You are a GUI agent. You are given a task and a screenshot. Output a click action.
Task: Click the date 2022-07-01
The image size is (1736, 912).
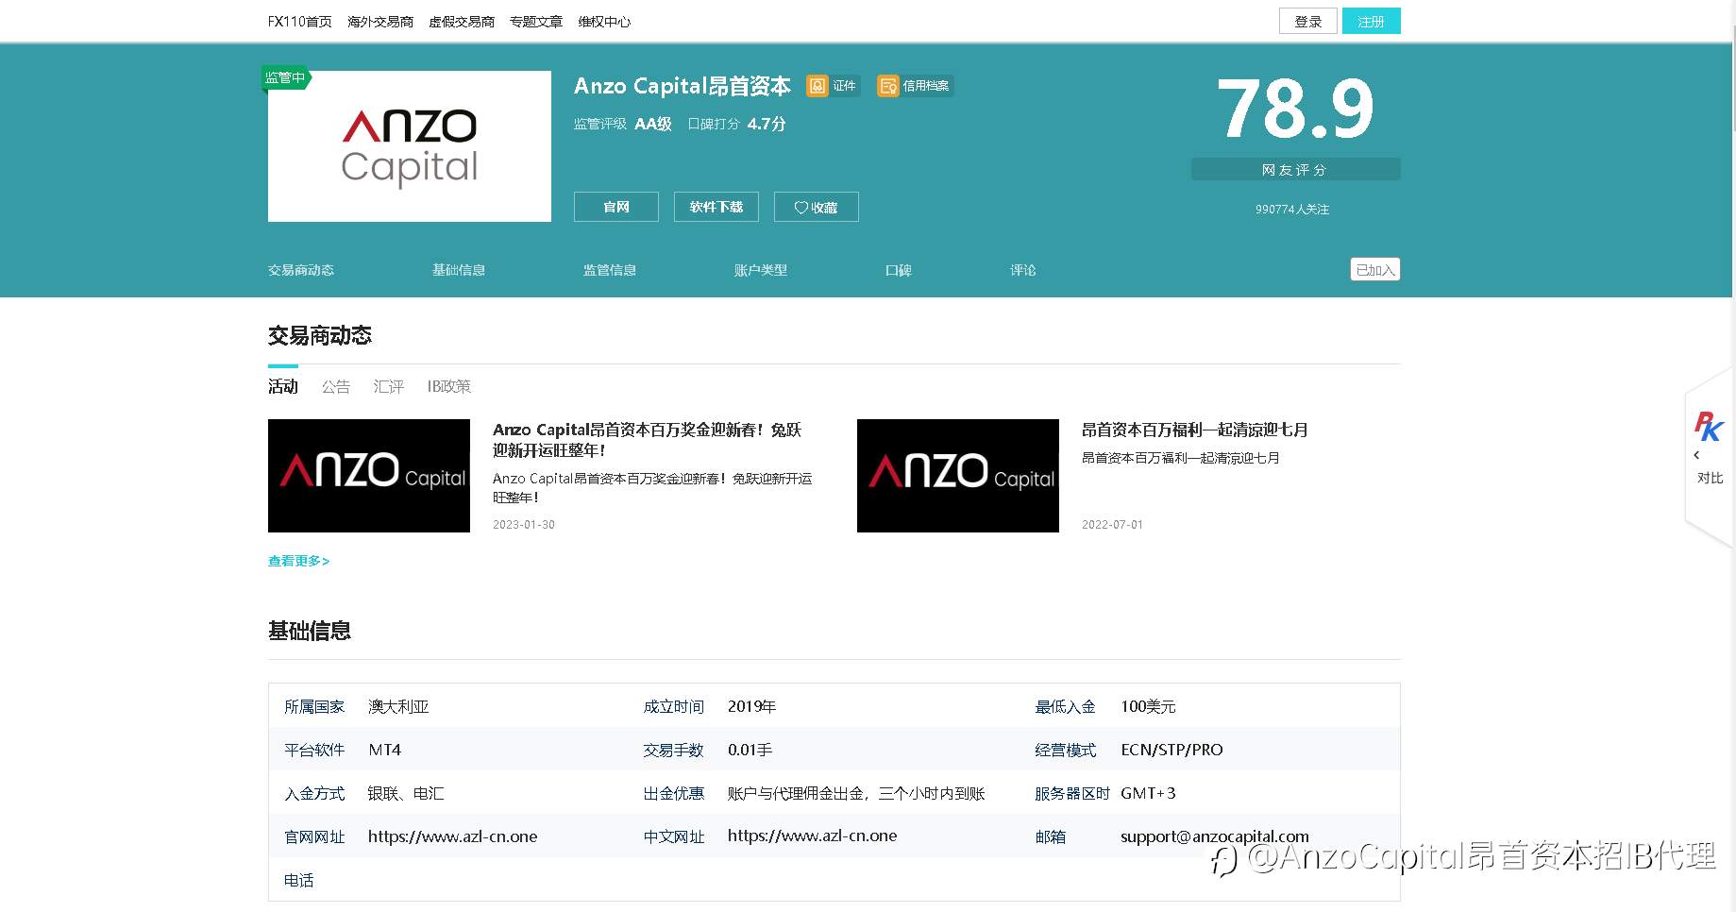1113,525
